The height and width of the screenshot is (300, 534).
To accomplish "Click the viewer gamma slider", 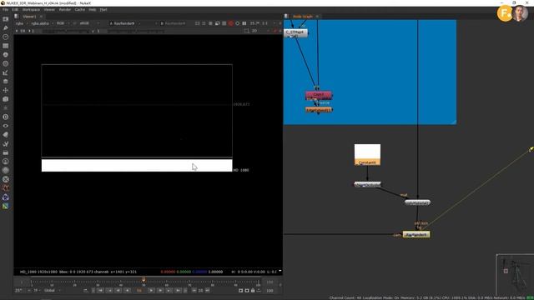I will pos(136,32).
